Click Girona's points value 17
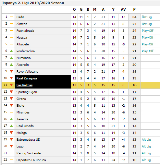 pos(134,99)
